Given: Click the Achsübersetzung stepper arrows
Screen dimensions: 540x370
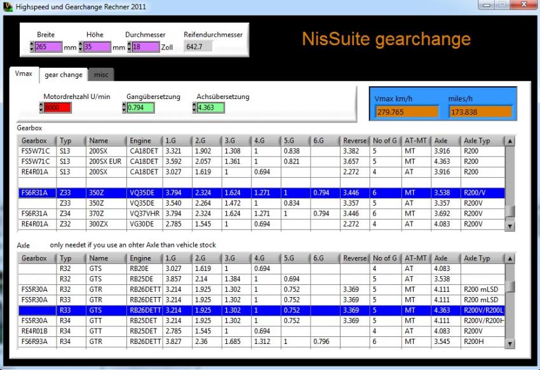Looking at the screenshot, I should [x=194, y=109].
